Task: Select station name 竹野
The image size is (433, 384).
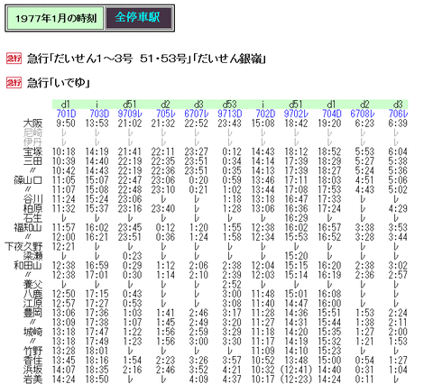Action: (x=32, y=351)
